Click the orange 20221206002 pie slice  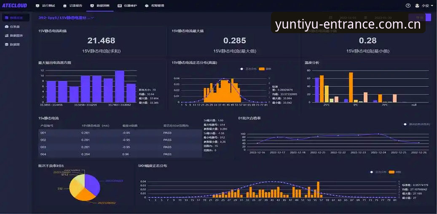85,196
